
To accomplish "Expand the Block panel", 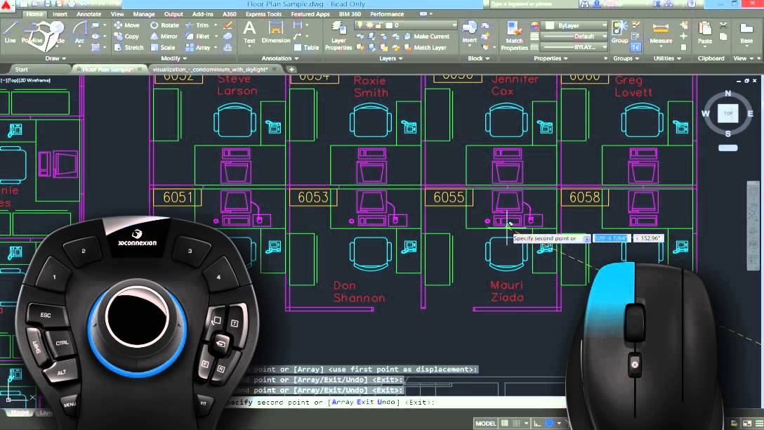I will click(478, 58).
